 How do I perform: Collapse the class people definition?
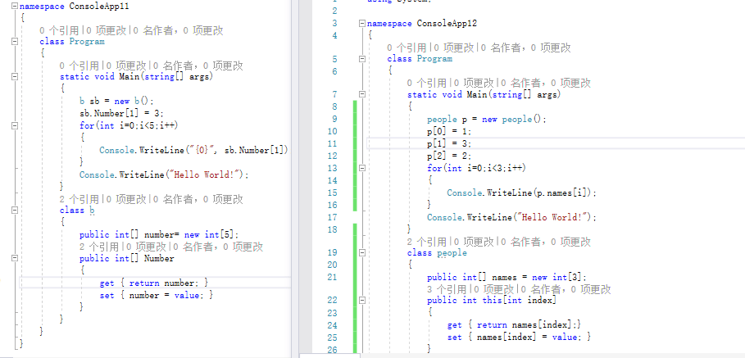pyautogui.click(x=362, y=252)
